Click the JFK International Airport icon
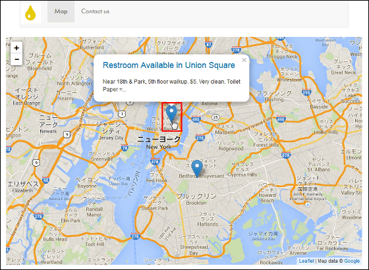This screenshot has width=369, height=270. point(308,205)
